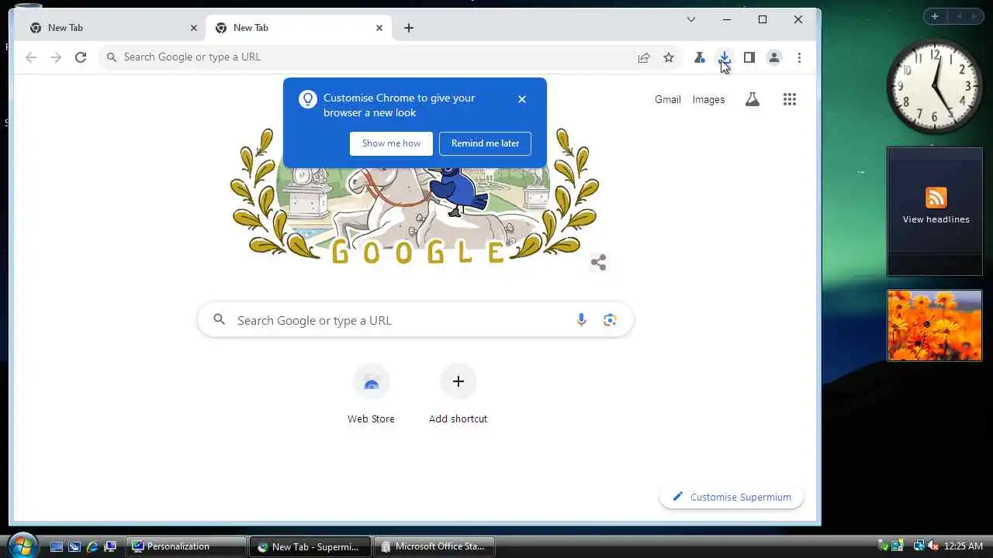
Task: Open the three-dot browser menu
Action: point(799,57)
